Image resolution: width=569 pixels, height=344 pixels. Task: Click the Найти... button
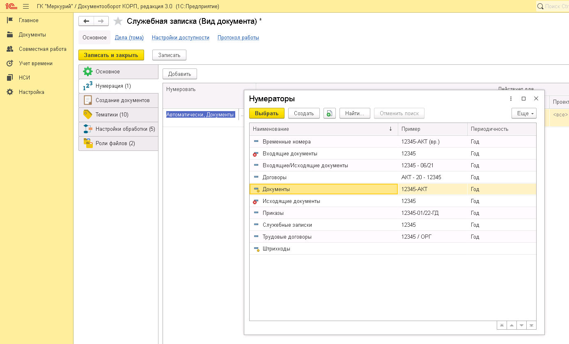(355, 114)
